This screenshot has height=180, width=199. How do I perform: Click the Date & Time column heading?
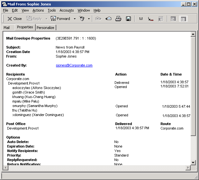171,74
